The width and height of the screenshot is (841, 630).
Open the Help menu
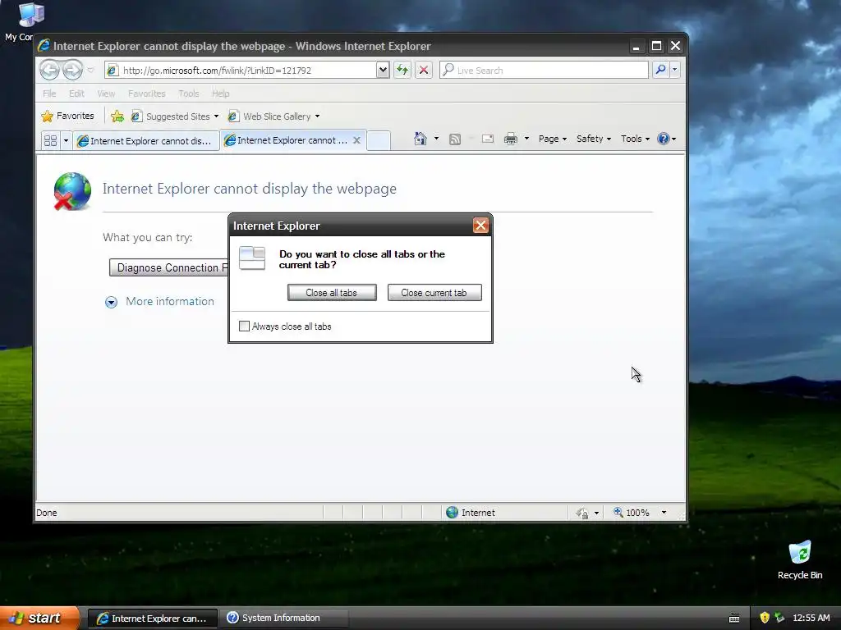(220, 94)
